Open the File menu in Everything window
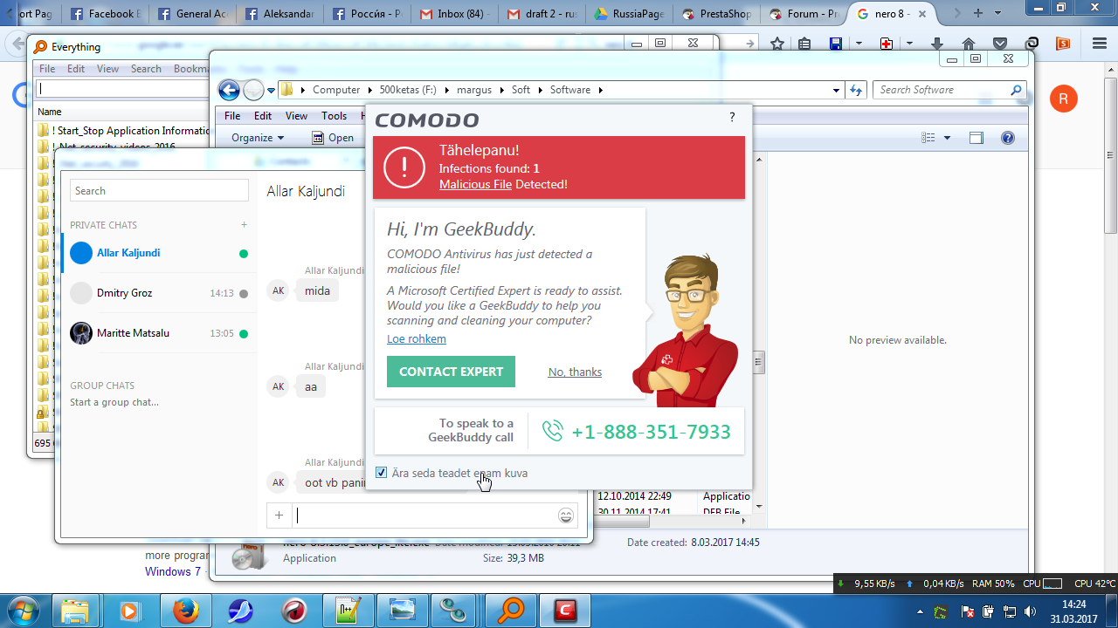Viewport: 1118px width, 628px height. click(47, 69)
